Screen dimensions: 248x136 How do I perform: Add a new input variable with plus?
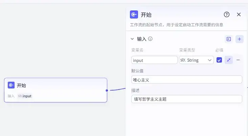click(x=239, y=39)
